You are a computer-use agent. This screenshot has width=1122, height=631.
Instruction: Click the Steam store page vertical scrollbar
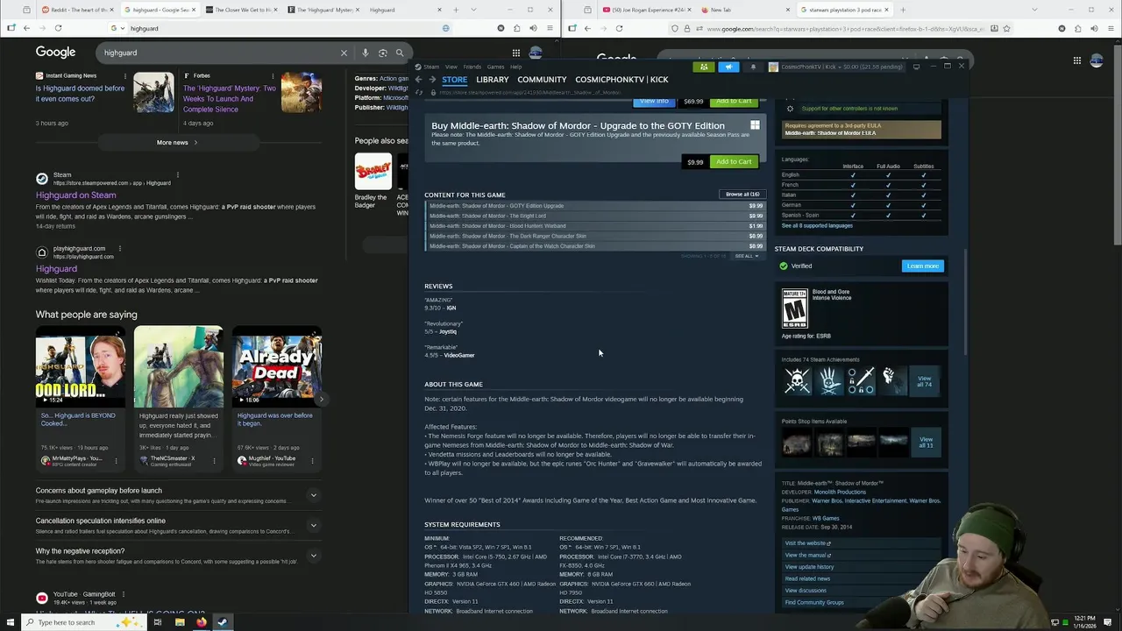pyautogui.click(x=967, y=302)
